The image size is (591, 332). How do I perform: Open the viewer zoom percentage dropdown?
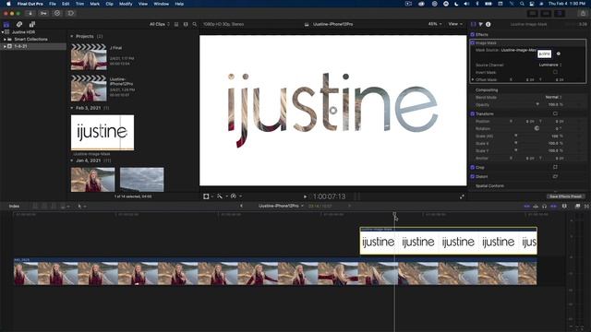coord(435,24)
